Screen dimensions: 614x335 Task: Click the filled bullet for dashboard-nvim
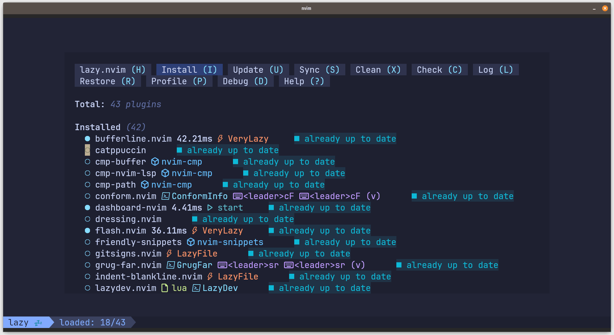click(87, 207)
